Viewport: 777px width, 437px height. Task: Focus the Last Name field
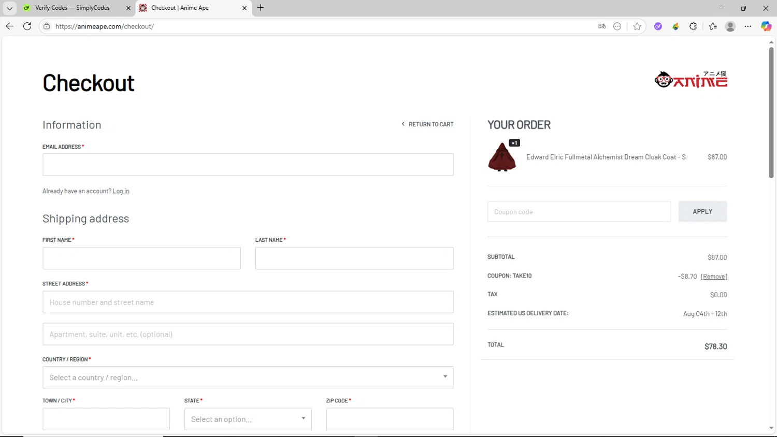[354, 258]
